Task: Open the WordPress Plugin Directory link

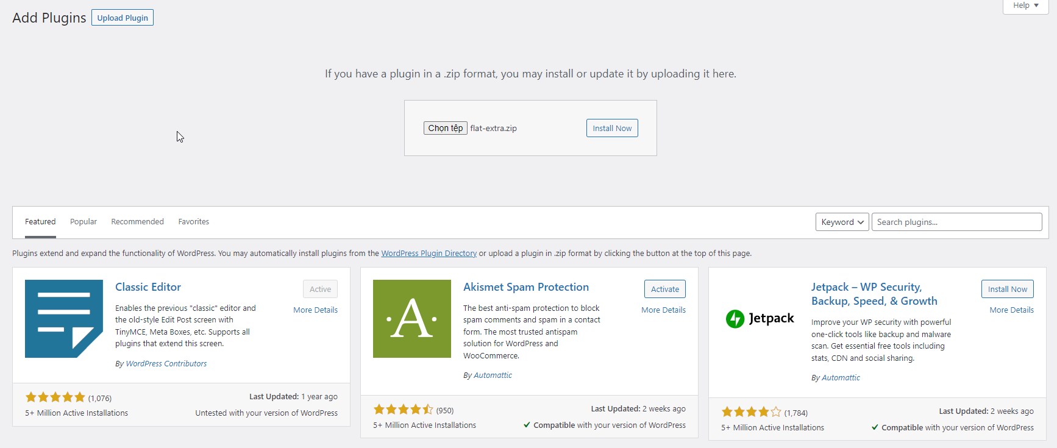Action: click(x=429, y=254)
